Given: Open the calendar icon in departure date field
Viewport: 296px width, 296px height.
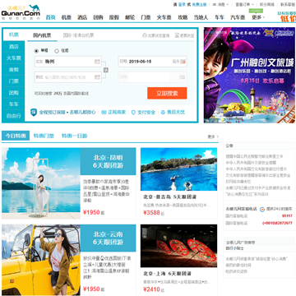Looking at the screenshot, I should tap(183, 62).
